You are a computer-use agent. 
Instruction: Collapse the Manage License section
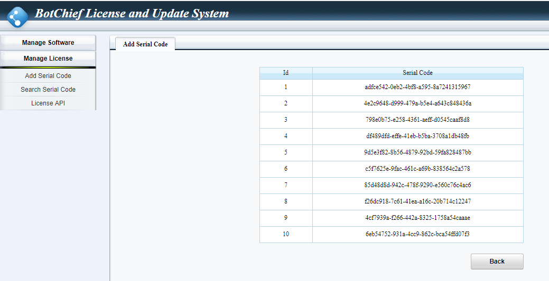[x=48, y=59]
